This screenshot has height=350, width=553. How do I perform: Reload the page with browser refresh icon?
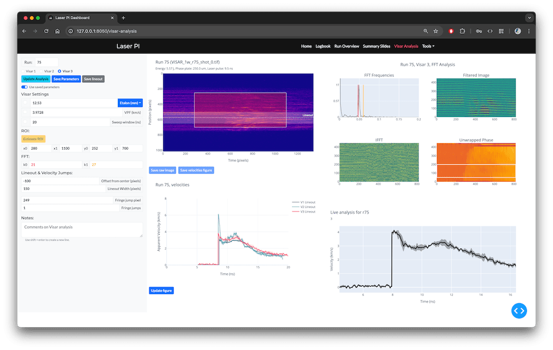(x=46, y=31)
